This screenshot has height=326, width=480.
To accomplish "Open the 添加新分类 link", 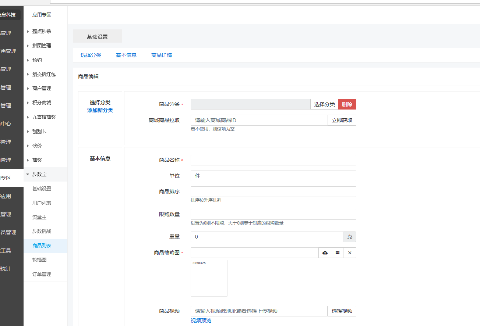I will pos(100,110).
